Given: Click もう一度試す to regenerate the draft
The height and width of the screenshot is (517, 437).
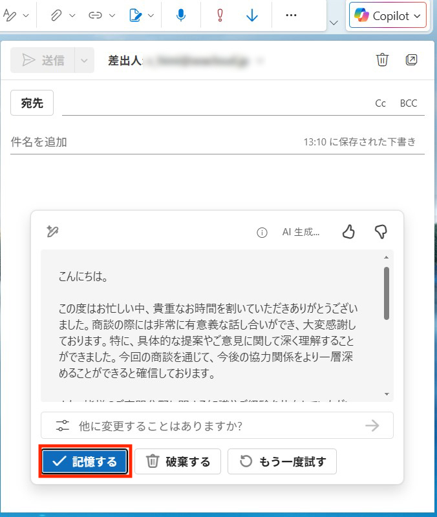Looking at the screenshot, I should point(282,461).
